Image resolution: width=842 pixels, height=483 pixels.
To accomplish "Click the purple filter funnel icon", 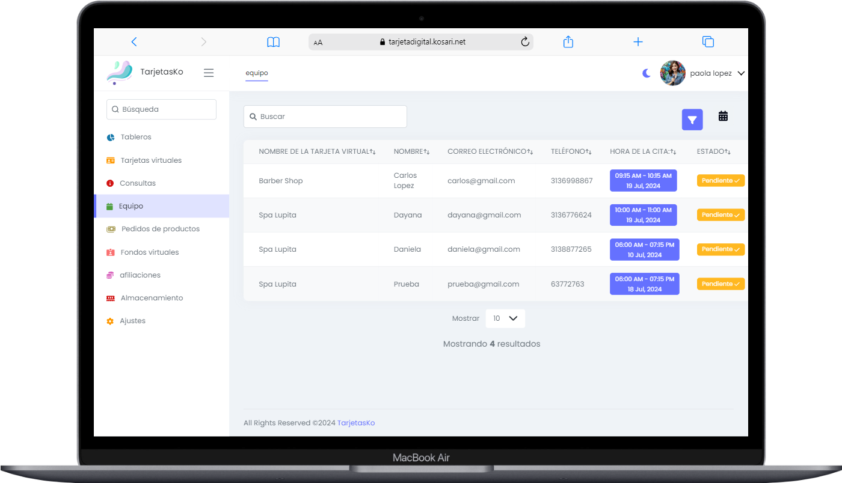I will pyautogui.click(x=692, y=120).
